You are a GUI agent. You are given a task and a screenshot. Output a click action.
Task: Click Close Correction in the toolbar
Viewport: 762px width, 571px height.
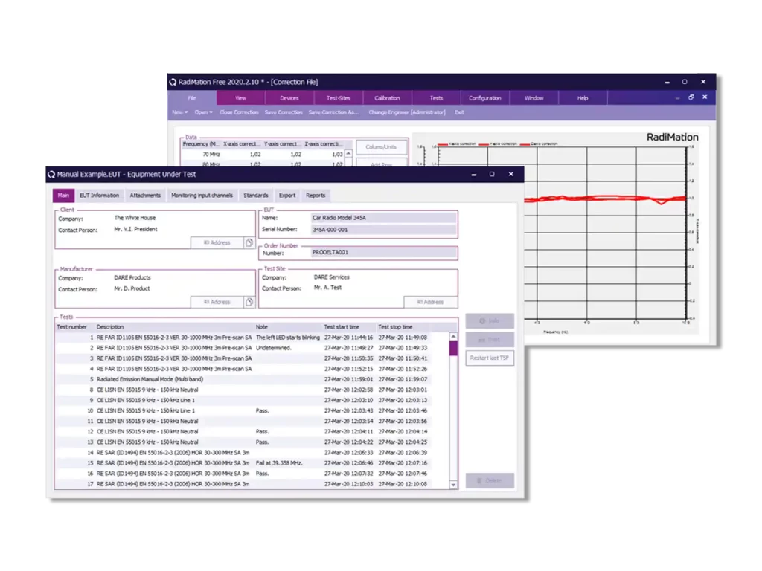pyautogui.click(x=239, y=112)
